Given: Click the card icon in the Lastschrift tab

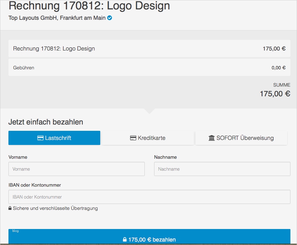Looking at the screenshot, I should pos(41,138).
